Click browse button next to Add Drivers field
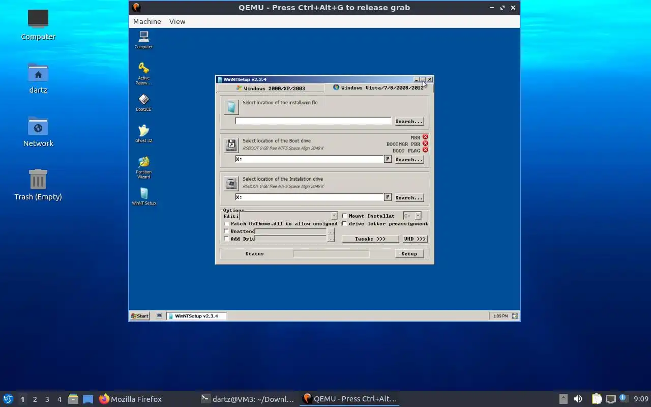Viewport: 651px width, 407px height. tap(331, 239)
